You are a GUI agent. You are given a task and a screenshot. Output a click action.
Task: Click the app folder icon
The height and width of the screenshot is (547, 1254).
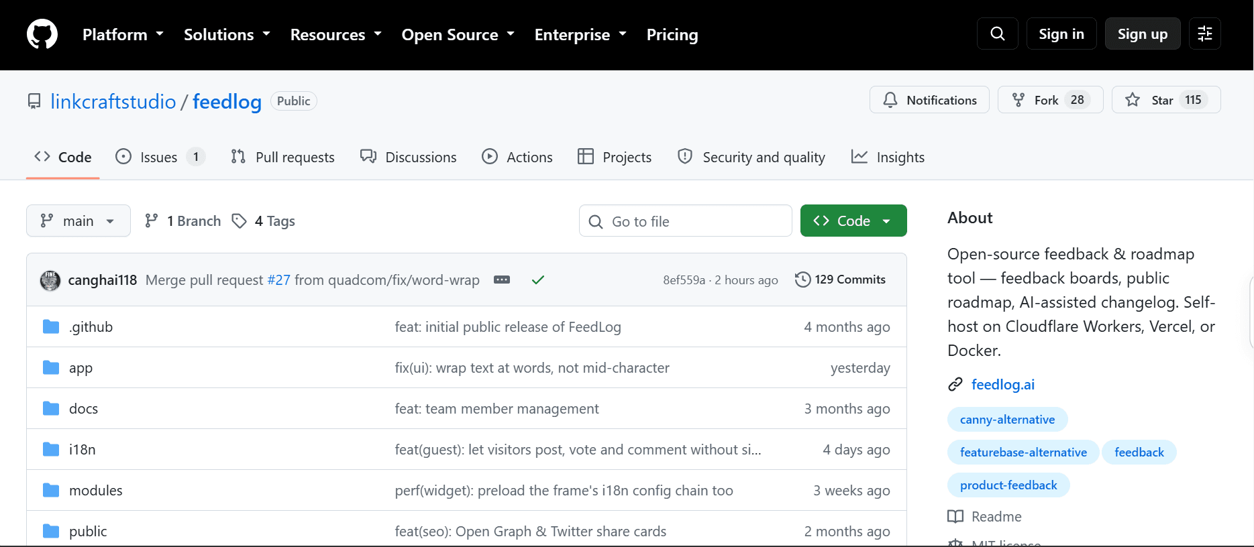point(51,367)
